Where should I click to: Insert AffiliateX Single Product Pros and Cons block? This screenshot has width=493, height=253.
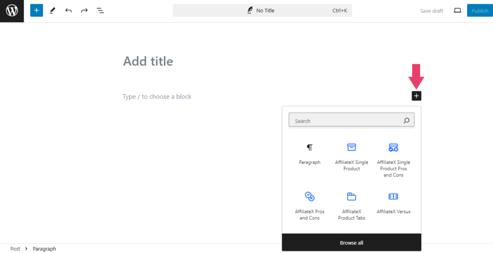[393, 160]
